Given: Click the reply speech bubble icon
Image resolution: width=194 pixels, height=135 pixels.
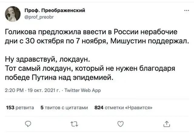Looking at the screenshot, I should click(x=28, y=123).
